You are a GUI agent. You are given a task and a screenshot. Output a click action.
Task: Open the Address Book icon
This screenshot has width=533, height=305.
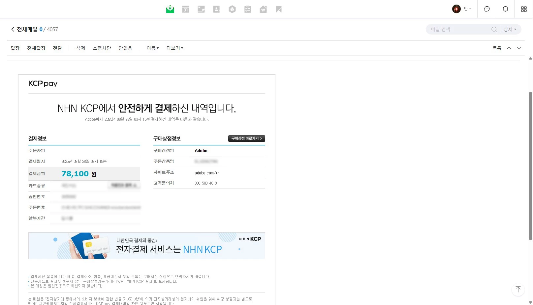coord(217,9)
